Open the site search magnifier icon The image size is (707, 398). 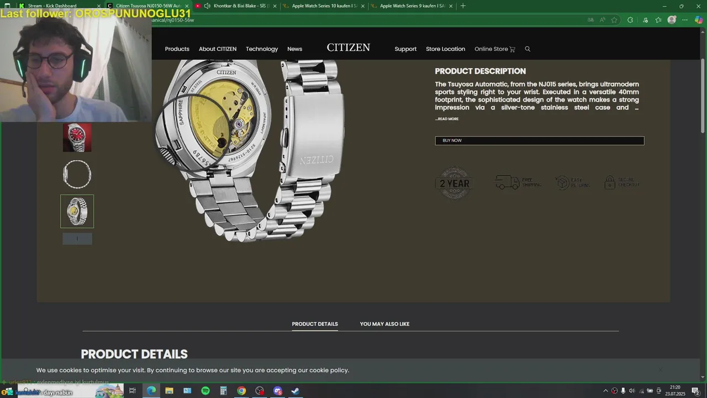527,49
